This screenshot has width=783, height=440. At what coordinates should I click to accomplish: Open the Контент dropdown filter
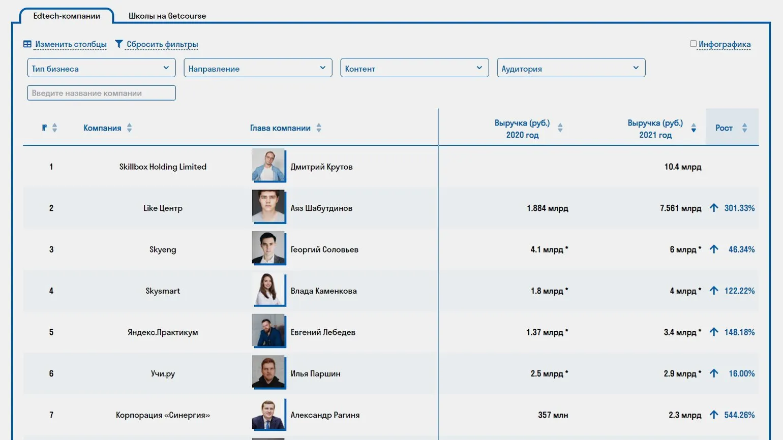coord(414,68)
